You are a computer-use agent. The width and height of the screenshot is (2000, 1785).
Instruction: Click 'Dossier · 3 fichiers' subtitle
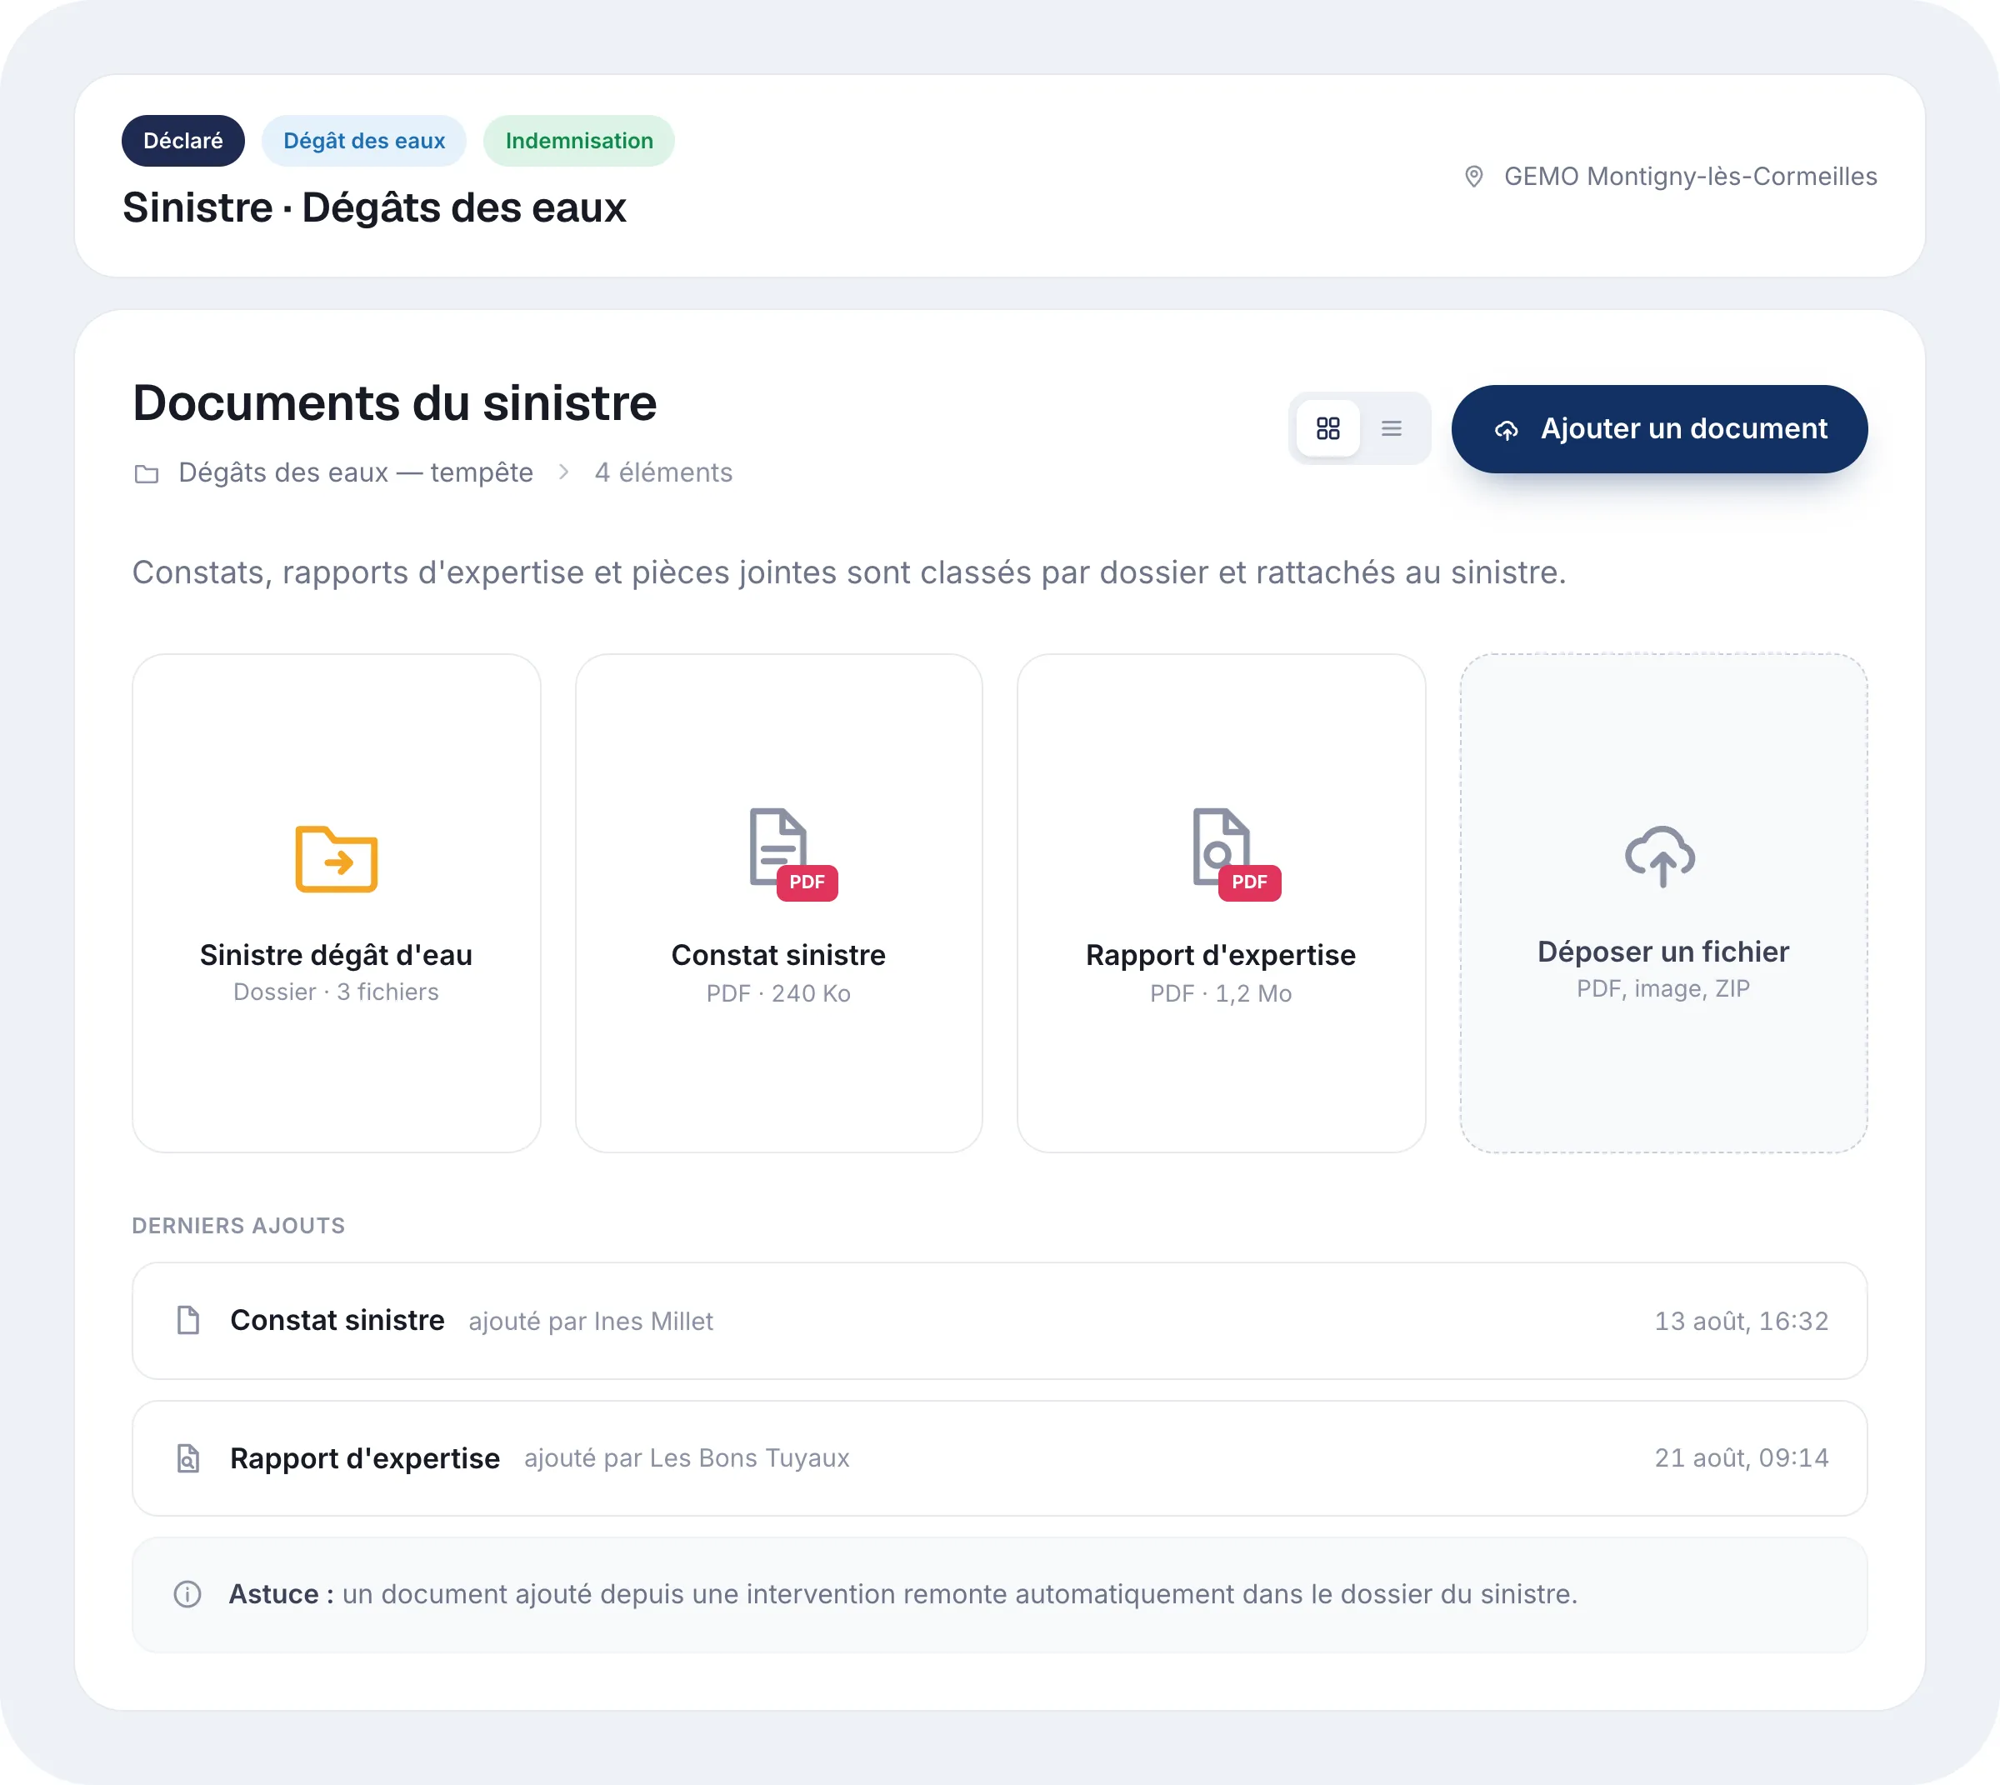point(337,992)
